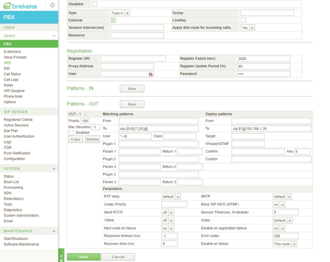Toggle the External checkbox
Image resolution: width=330 pixels, height=262 pixels.
[113, 20]
